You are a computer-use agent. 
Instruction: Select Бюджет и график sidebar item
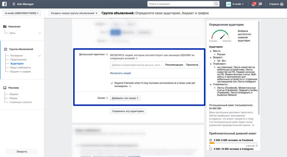point(20,72)
